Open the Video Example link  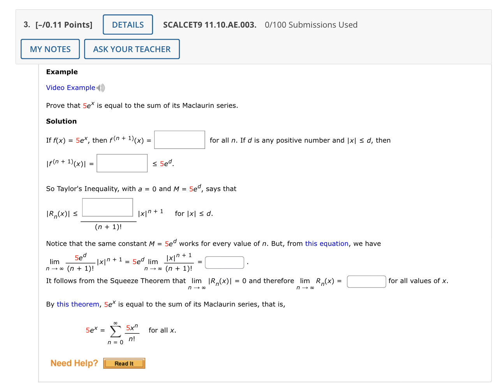[x=70, y=88]
